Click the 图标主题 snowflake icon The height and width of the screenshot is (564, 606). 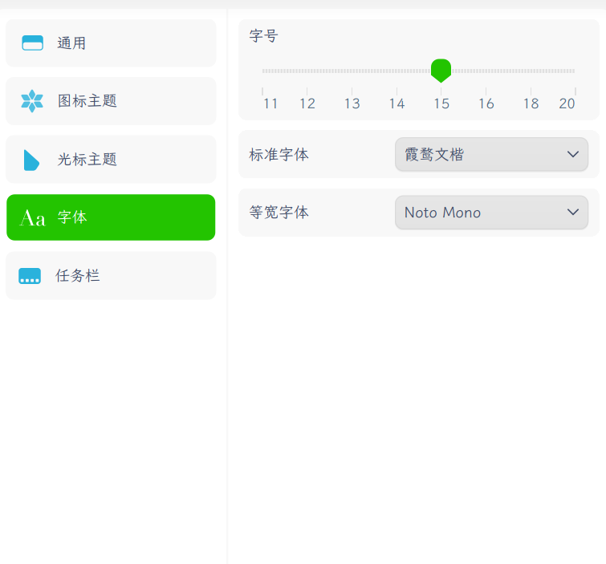click(x=32, y=101)
